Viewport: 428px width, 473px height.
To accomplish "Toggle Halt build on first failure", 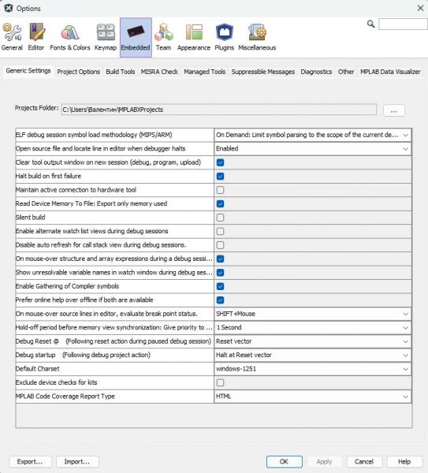I will pyautogui.click(x=220, y=176).
